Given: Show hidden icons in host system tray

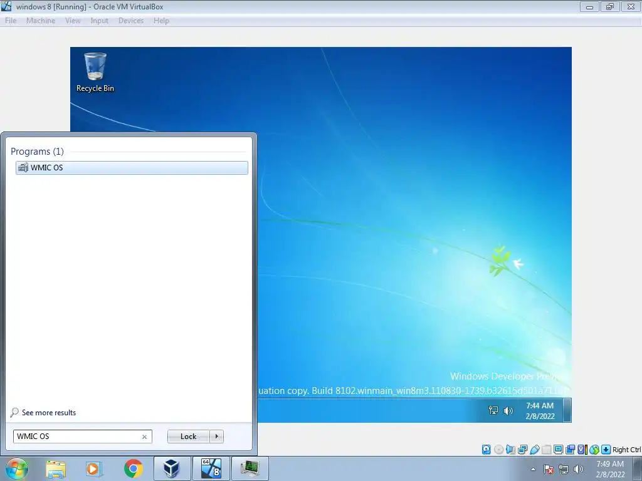Looking at the screenshot, I should tap(533, 469).
